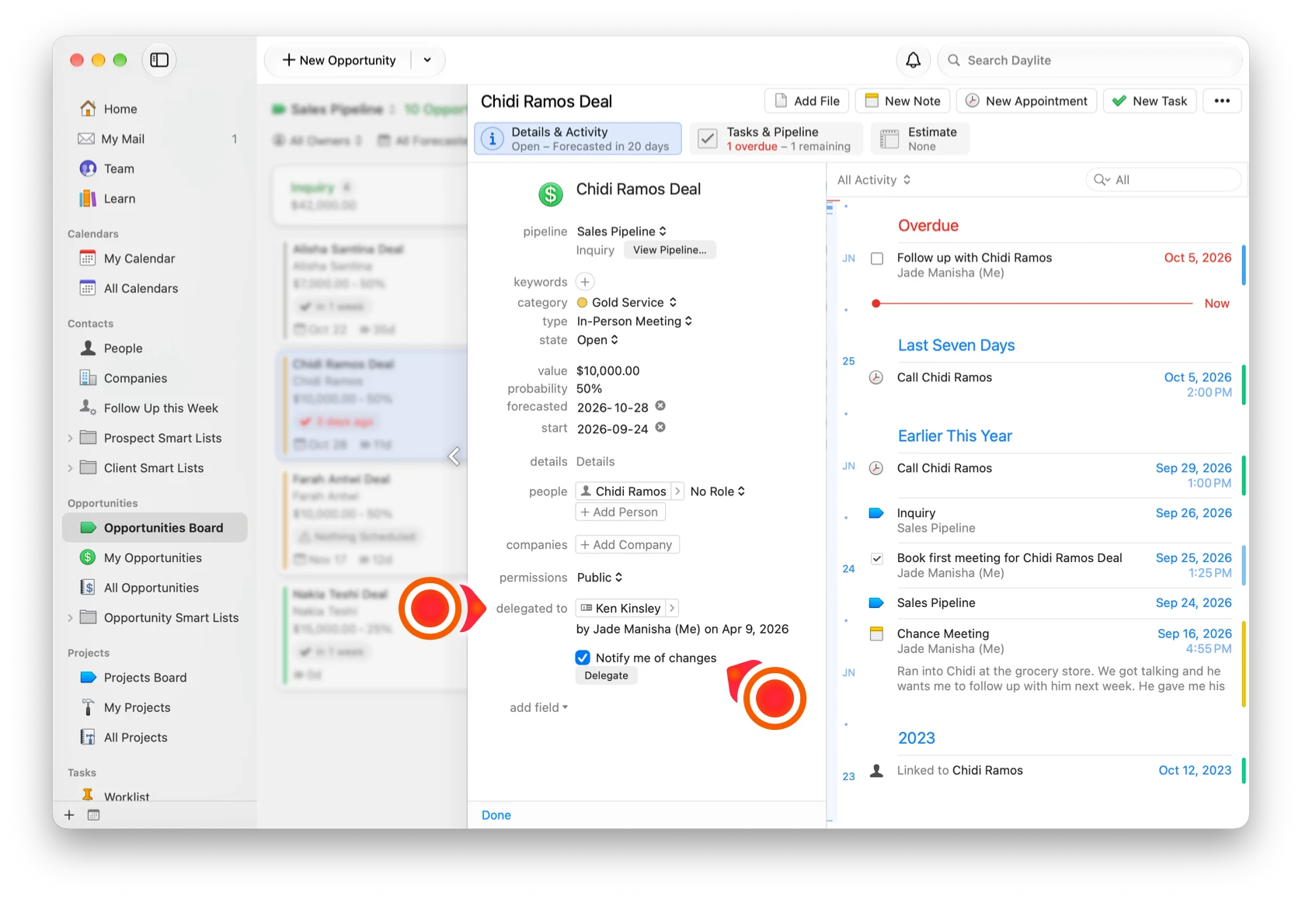Click the activity filter search field
Screen dimensions: 1302x899
(x=1163, y=180)
